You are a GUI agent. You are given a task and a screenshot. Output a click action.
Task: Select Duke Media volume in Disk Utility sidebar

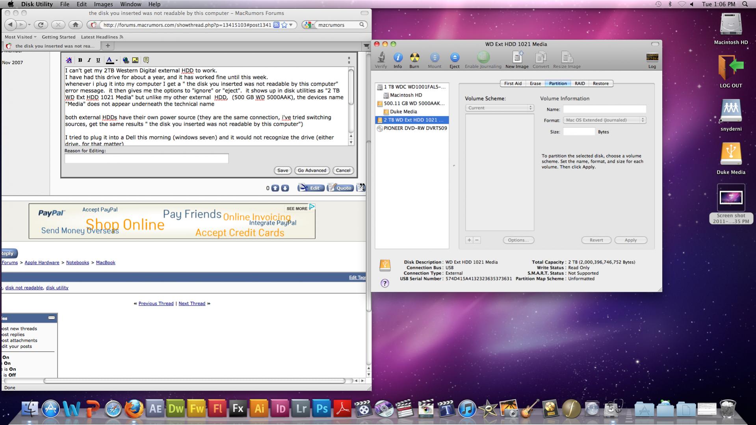[x=403, y=111]
